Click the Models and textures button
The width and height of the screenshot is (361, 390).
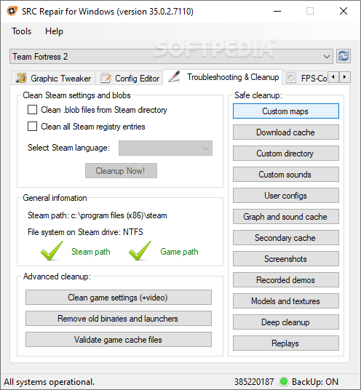(x=286, y=301)
